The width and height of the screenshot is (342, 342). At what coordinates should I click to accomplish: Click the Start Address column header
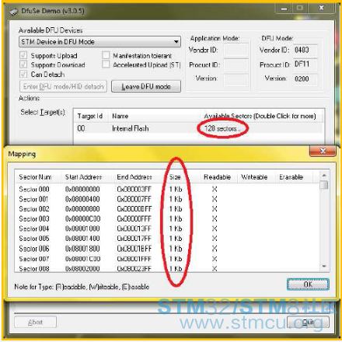87,177
